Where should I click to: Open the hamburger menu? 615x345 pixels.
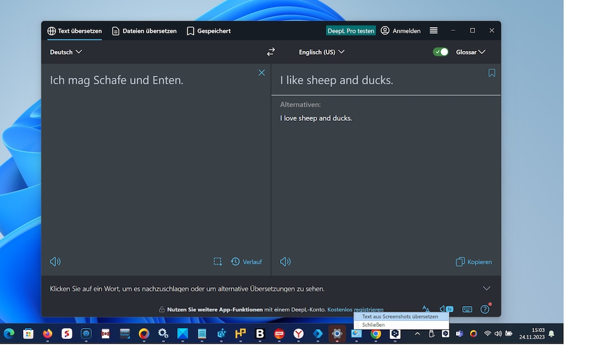(x=434, y=30)
